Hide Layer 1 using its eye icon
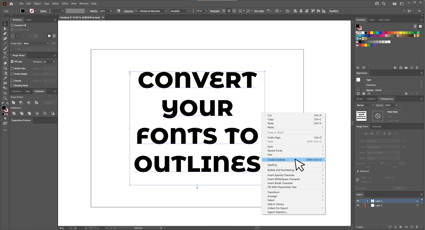 tap(358, 201)
